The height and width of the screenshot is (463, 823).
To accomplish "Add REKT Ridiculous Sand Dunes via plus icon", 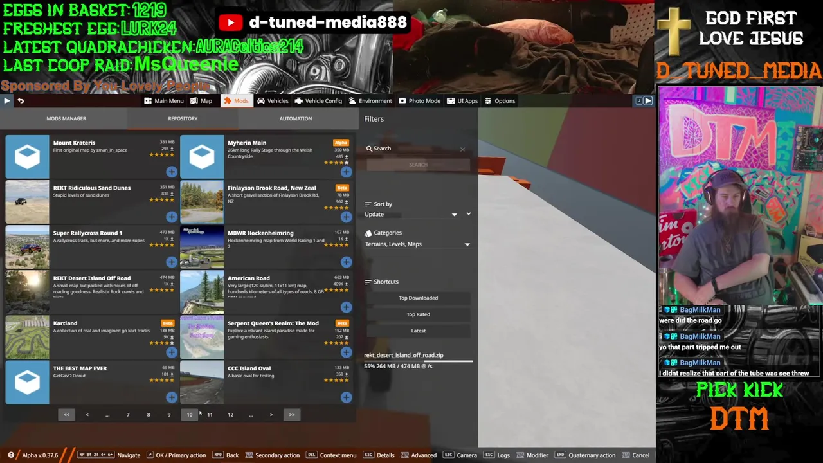I will (172, 217).
